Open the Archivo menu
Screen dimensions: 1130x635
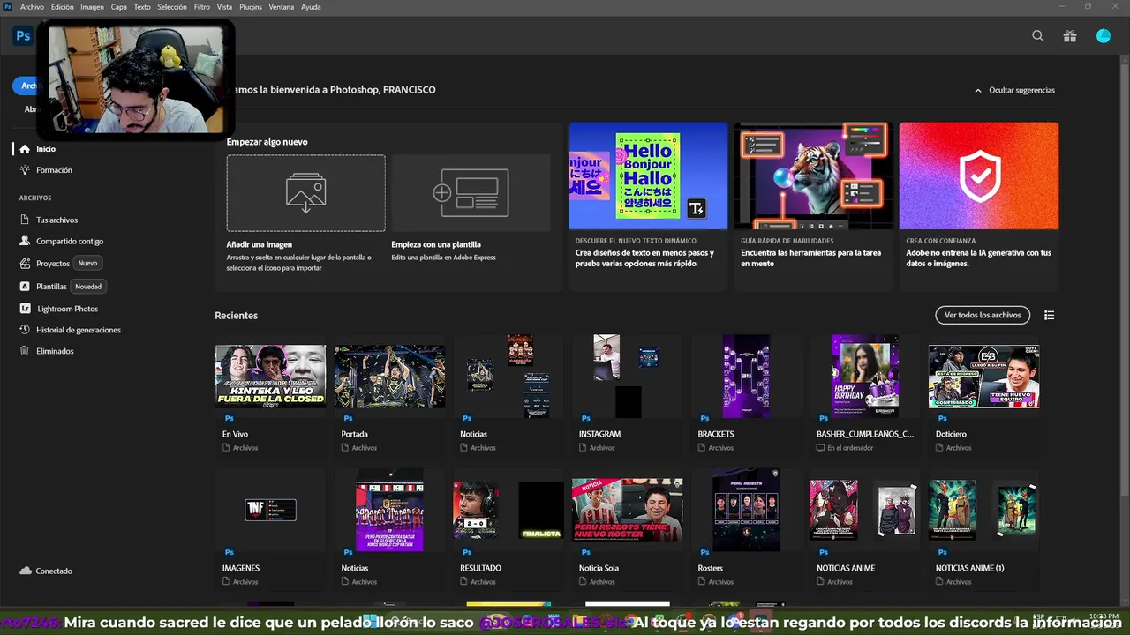coord(32,7)
